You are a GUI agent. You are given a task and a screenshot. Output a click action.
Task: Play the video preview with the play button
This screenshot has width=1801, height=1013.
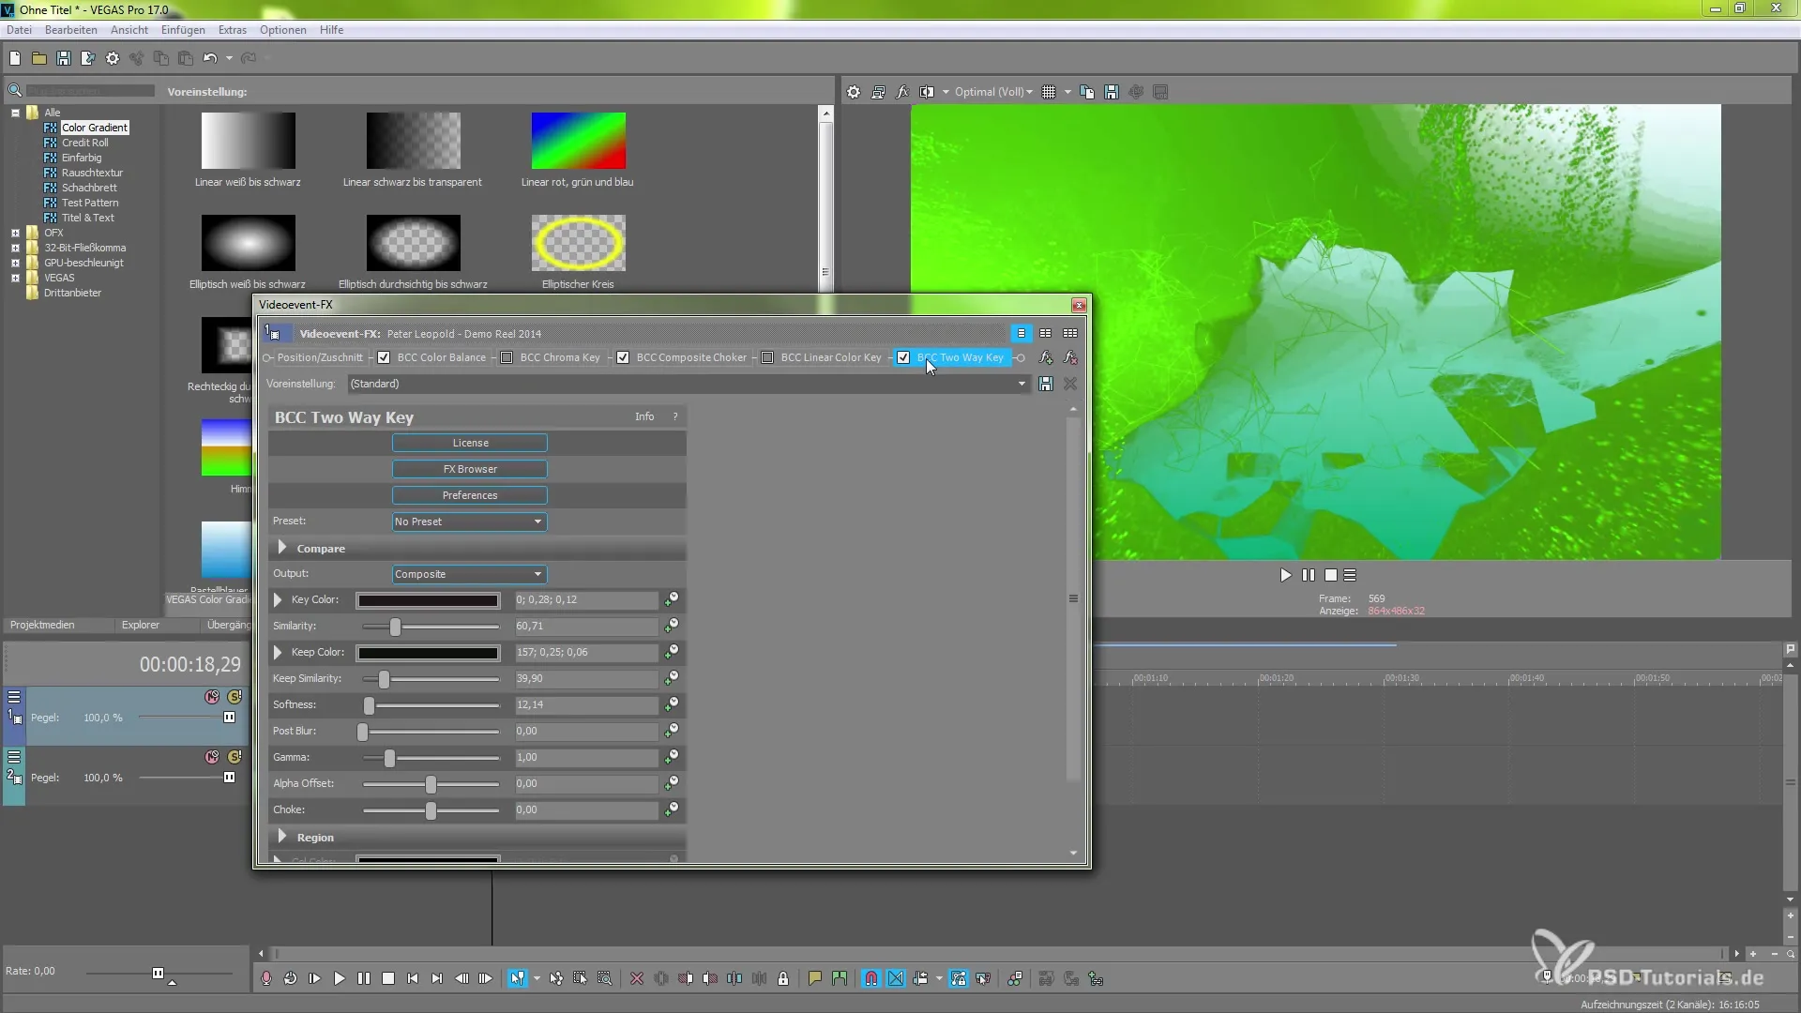click(1285, 575)
